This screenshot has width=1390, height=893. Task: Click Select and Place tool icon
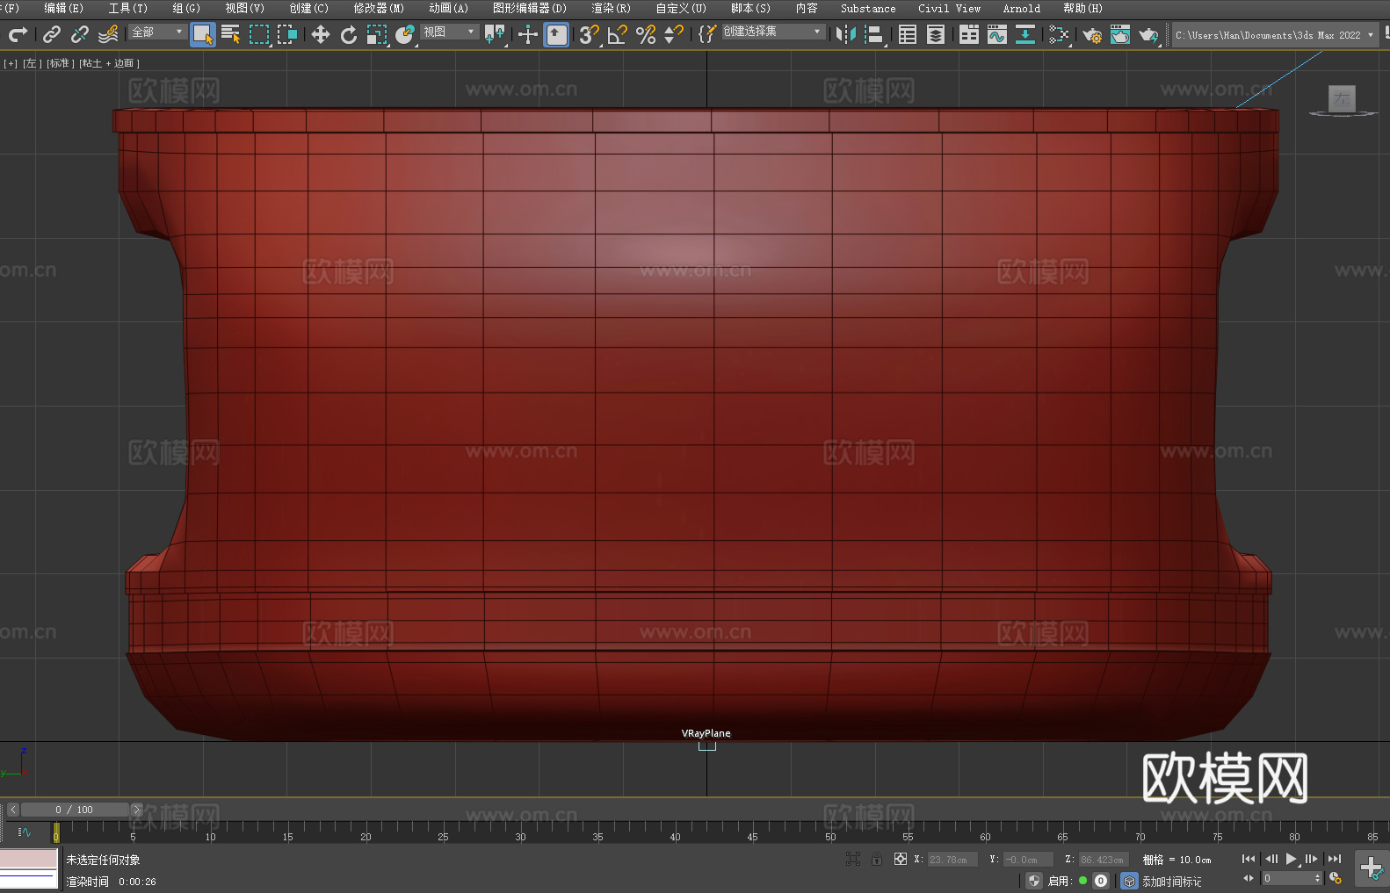coord(405,34)
